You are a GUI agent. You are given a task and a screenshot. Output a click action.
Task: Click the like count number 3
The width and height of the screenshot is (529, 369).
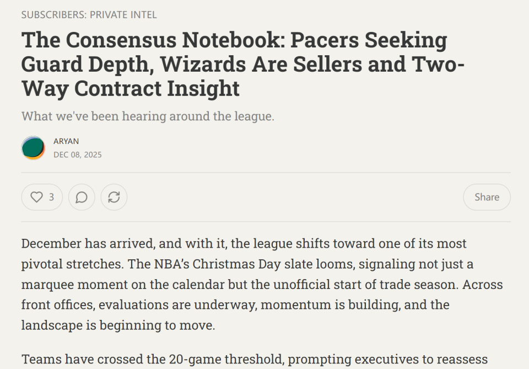pyautogui.click(x=51, y=197)
